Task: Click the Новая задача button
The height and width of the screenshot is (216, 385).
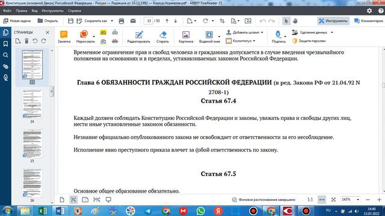Action: pos(17,21)
